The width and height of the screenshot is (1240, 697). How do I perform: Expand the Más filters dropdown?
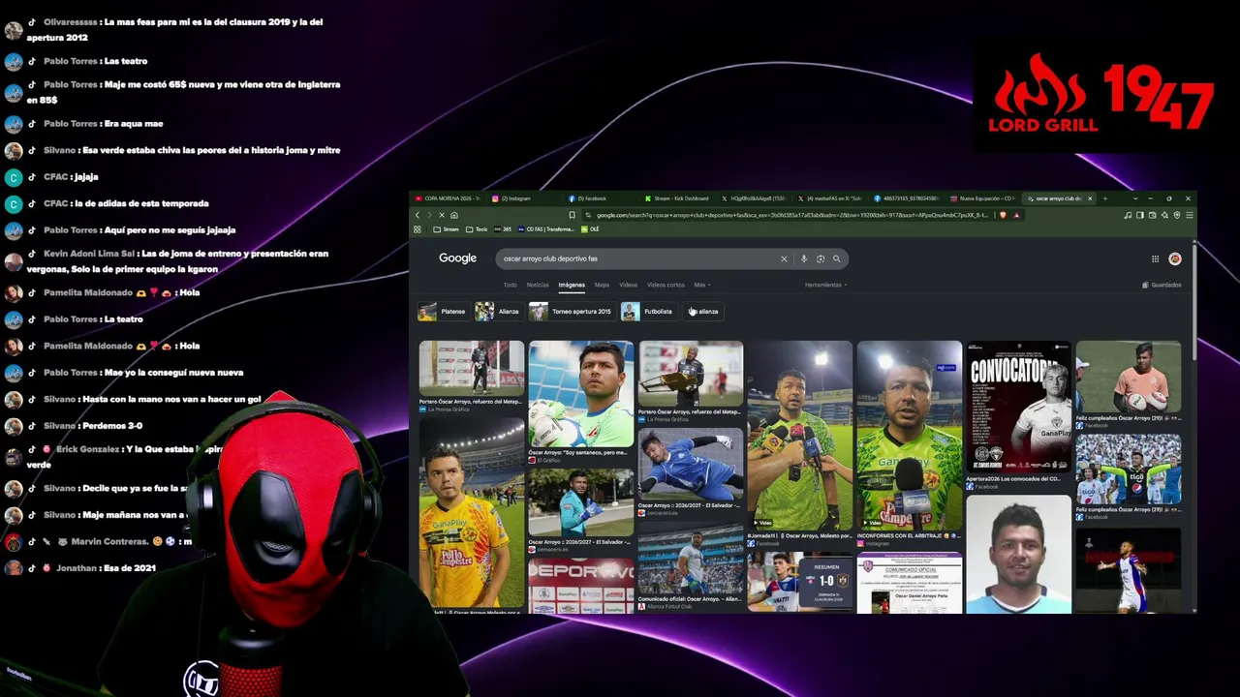[701, 285]
